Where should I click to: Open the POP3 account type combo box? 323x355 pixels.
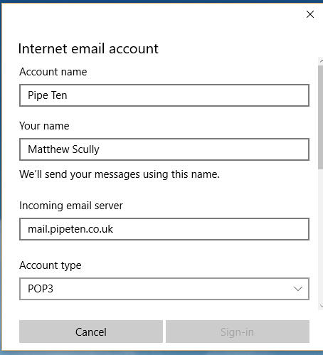tap(164, 289)
